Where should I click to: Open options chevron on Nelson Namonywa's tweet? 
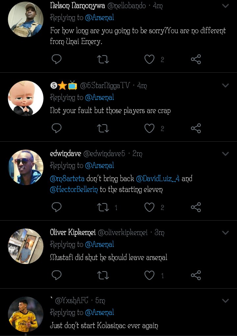(225, 6)
